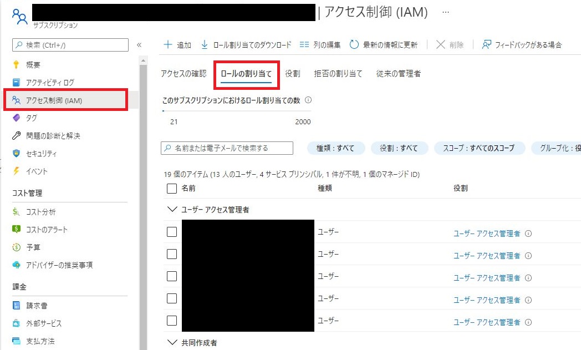The image size is (581, 350).
Task: Click the 支払方法 card icon
Action: pos(16,341)
